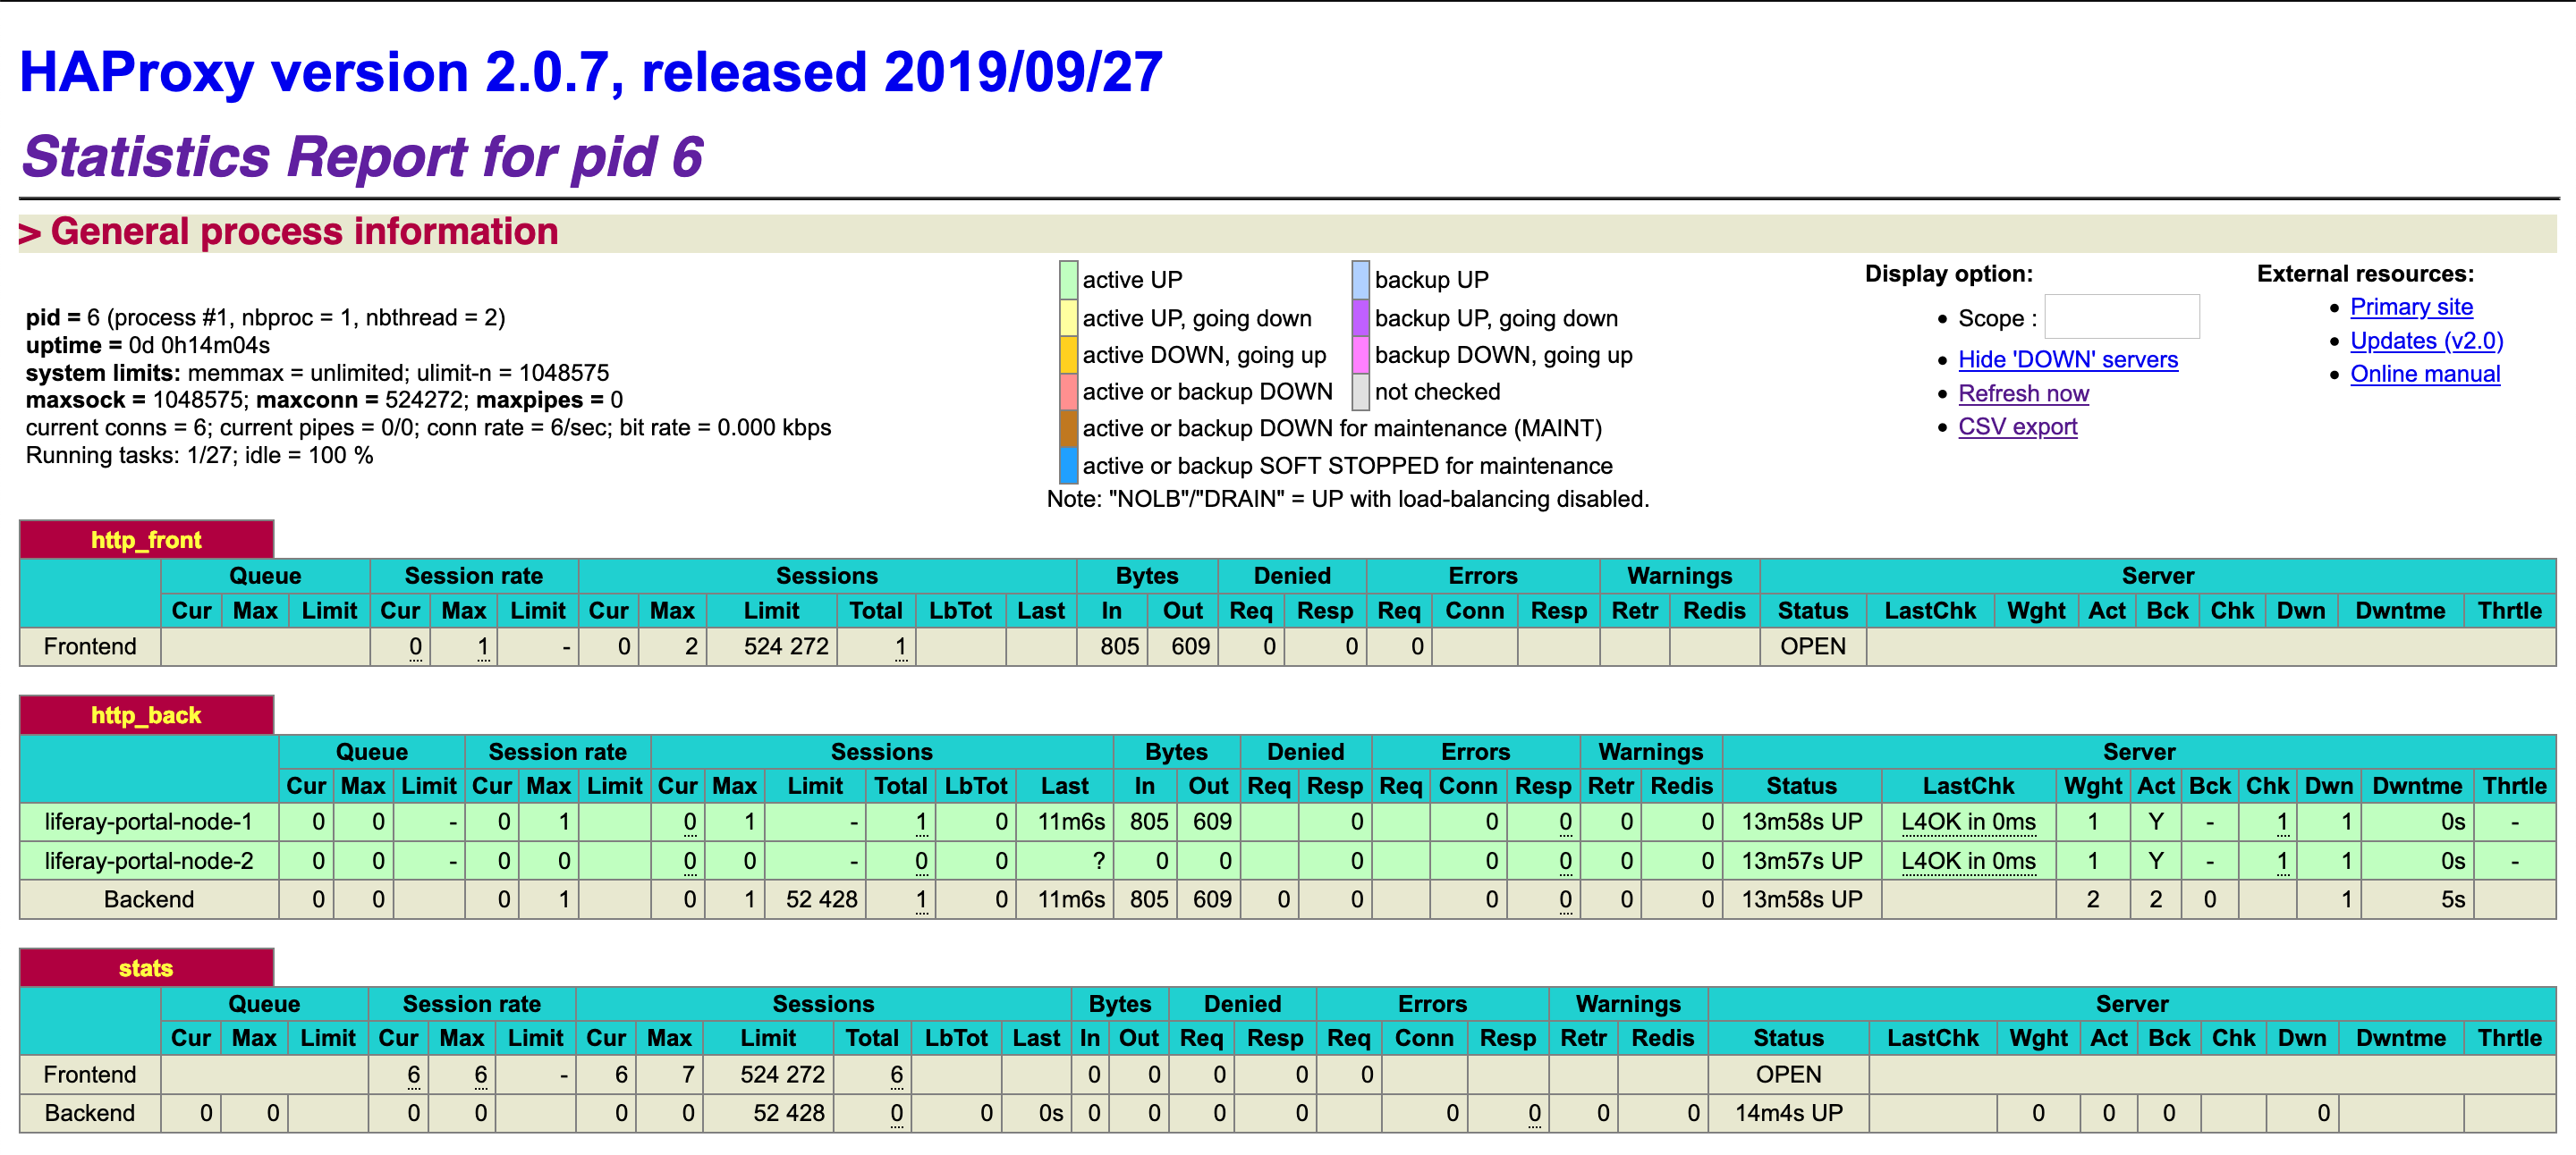Click the SOFT STOPPED blue legend swatch
This screenshot has width=2576, height=1155.
(x=1068, y=466)
